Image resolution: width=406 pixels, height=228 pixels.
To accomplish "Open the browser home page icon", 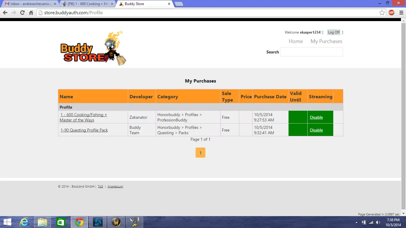I will point(31,13).
